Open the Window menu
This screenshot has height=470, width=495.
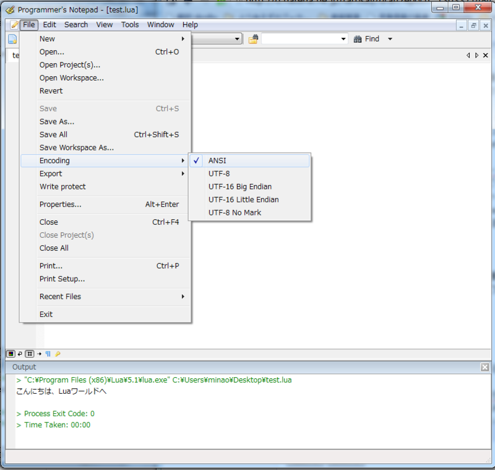(160, 25)
